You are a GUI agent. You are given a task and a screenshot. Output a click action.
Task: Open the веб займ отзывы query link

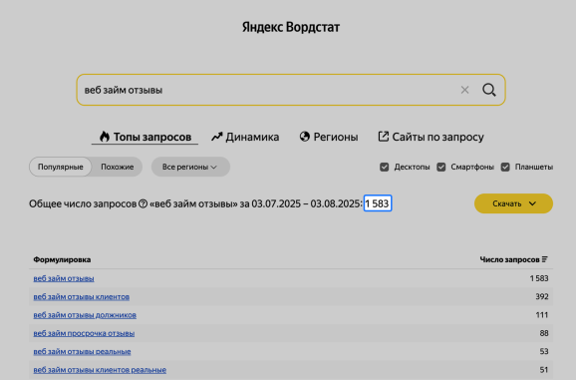pyautogui.click(x=64, y=278)
